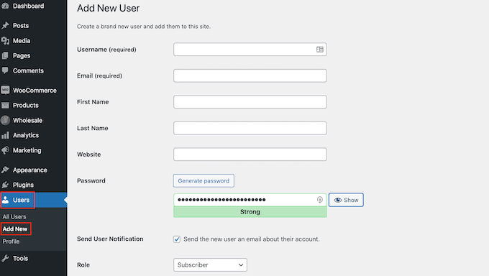Click the 'First Name' label
Image resolution: width=489 pixels, height=276 pixels.
[93, 101]
